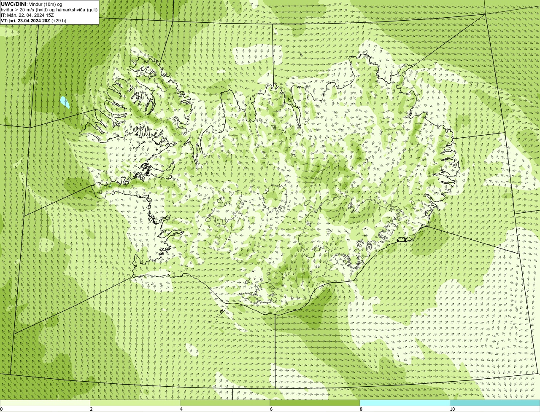
Task: Click the scale label "4"
Action: coord(181,409)
